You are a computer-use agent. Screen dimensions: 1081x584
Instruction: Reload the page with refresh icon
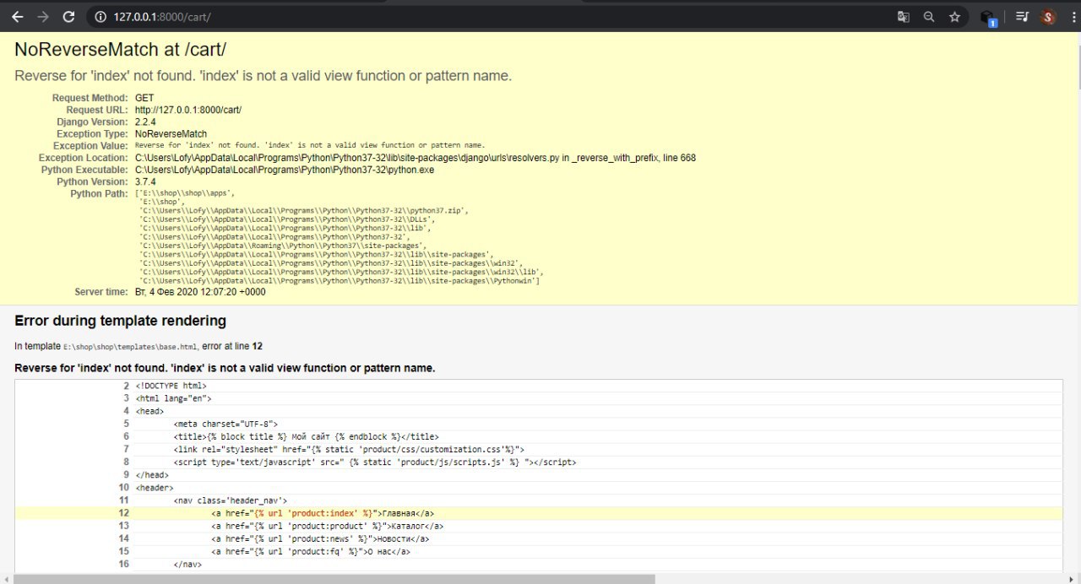(69, 17)
